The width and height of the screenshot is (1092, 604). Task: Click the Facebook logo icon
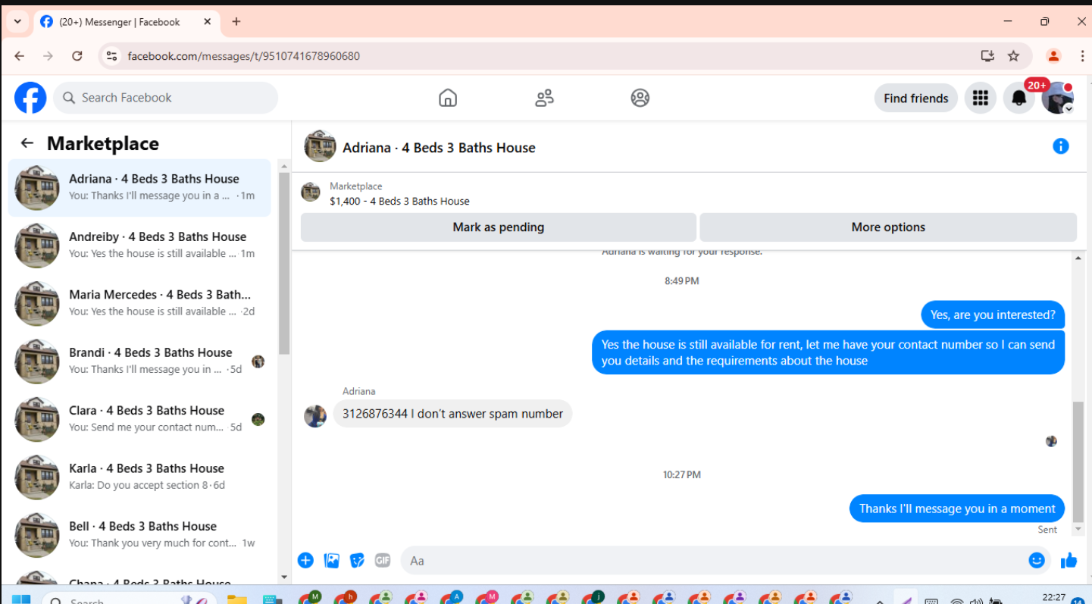point(30,98)
